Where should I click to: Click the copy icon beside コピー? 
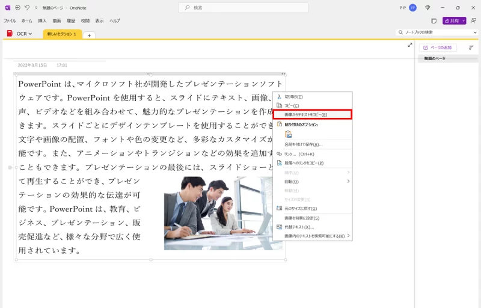(x=279, y=105)
